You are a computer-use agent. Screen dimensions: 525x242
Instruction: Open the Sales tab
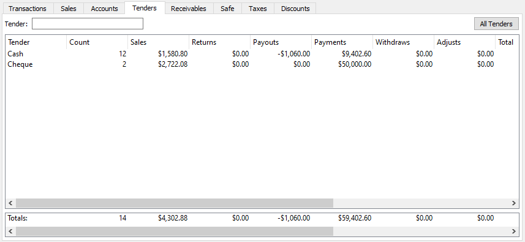pos(68,9)
